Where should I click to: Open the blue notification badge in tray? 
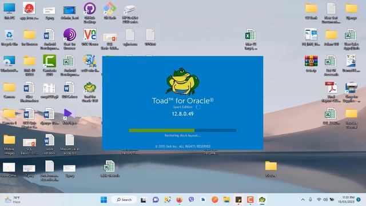(359, 200)
